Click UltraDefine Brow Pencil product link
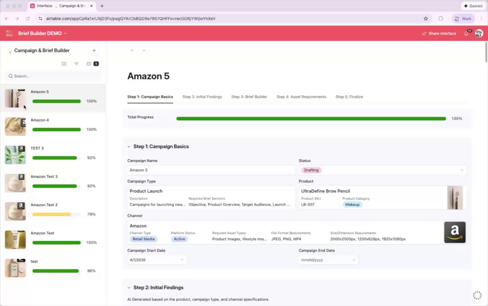488x306 pixels. [x=325, y=191]
